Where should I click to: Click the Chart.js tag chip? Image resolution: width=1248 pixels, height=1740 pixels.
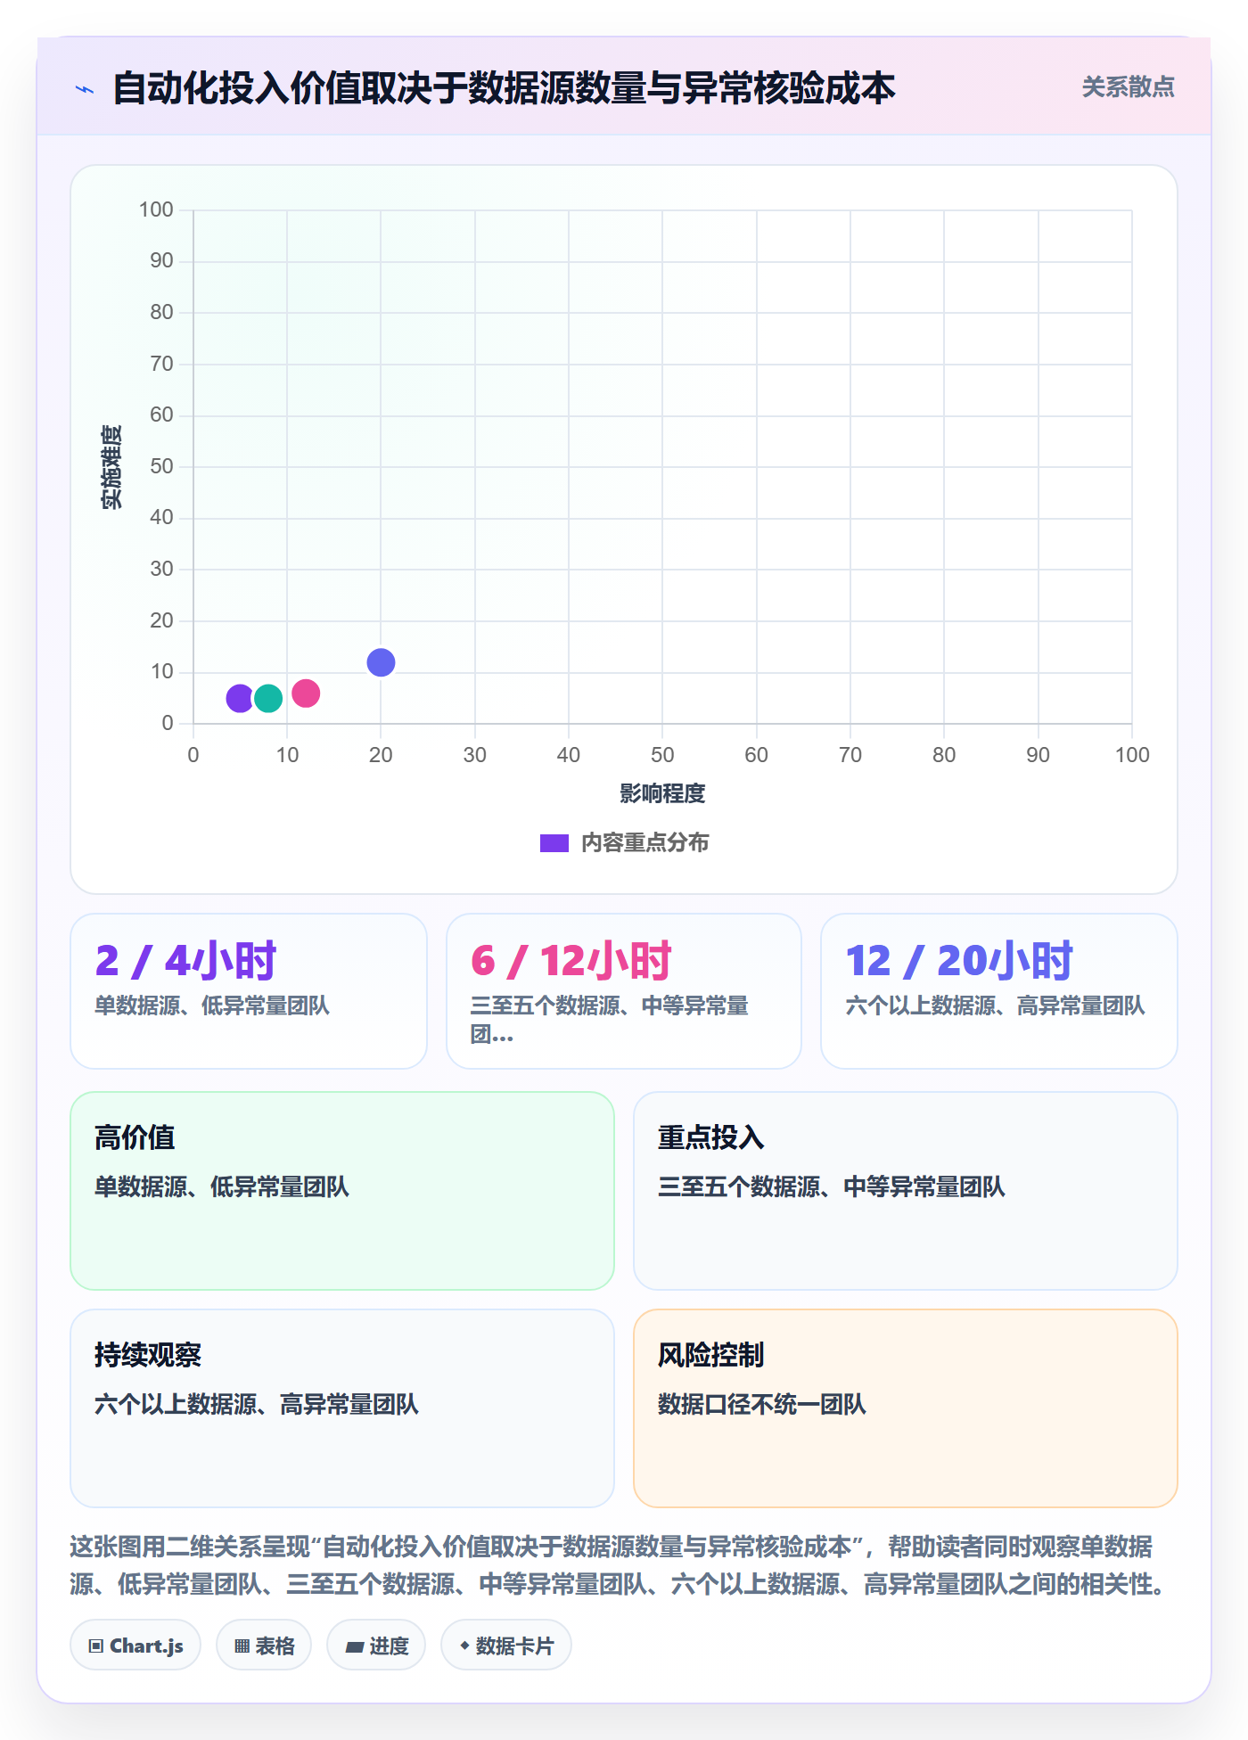coord(135,1646)
